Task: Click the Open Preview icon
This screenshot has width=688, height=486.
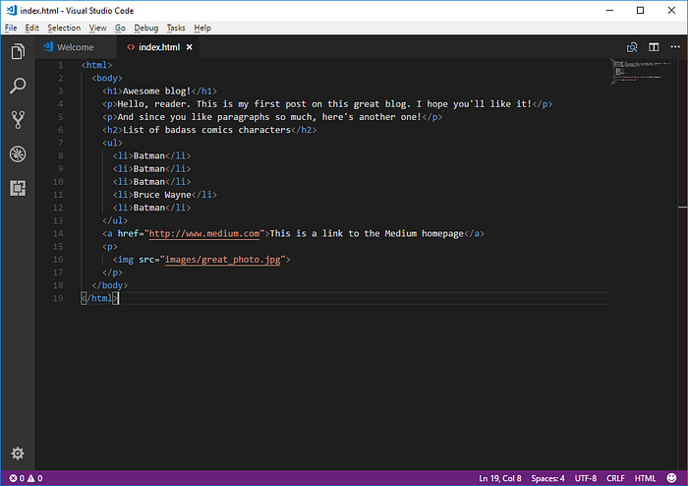Action: point(632,47)
